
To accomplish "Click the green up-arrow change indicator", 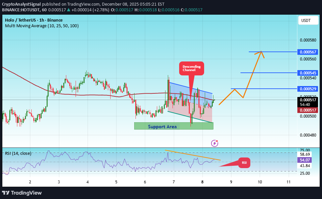I will point(69,10).
